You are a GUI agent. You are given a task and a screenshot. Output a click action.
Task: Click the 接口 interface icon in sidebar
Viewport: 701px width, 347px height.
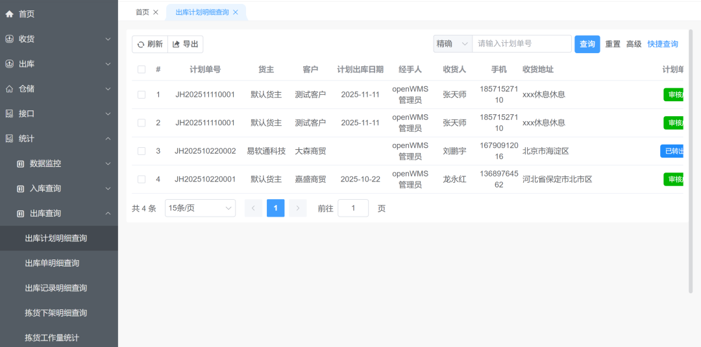coord(9,114)
